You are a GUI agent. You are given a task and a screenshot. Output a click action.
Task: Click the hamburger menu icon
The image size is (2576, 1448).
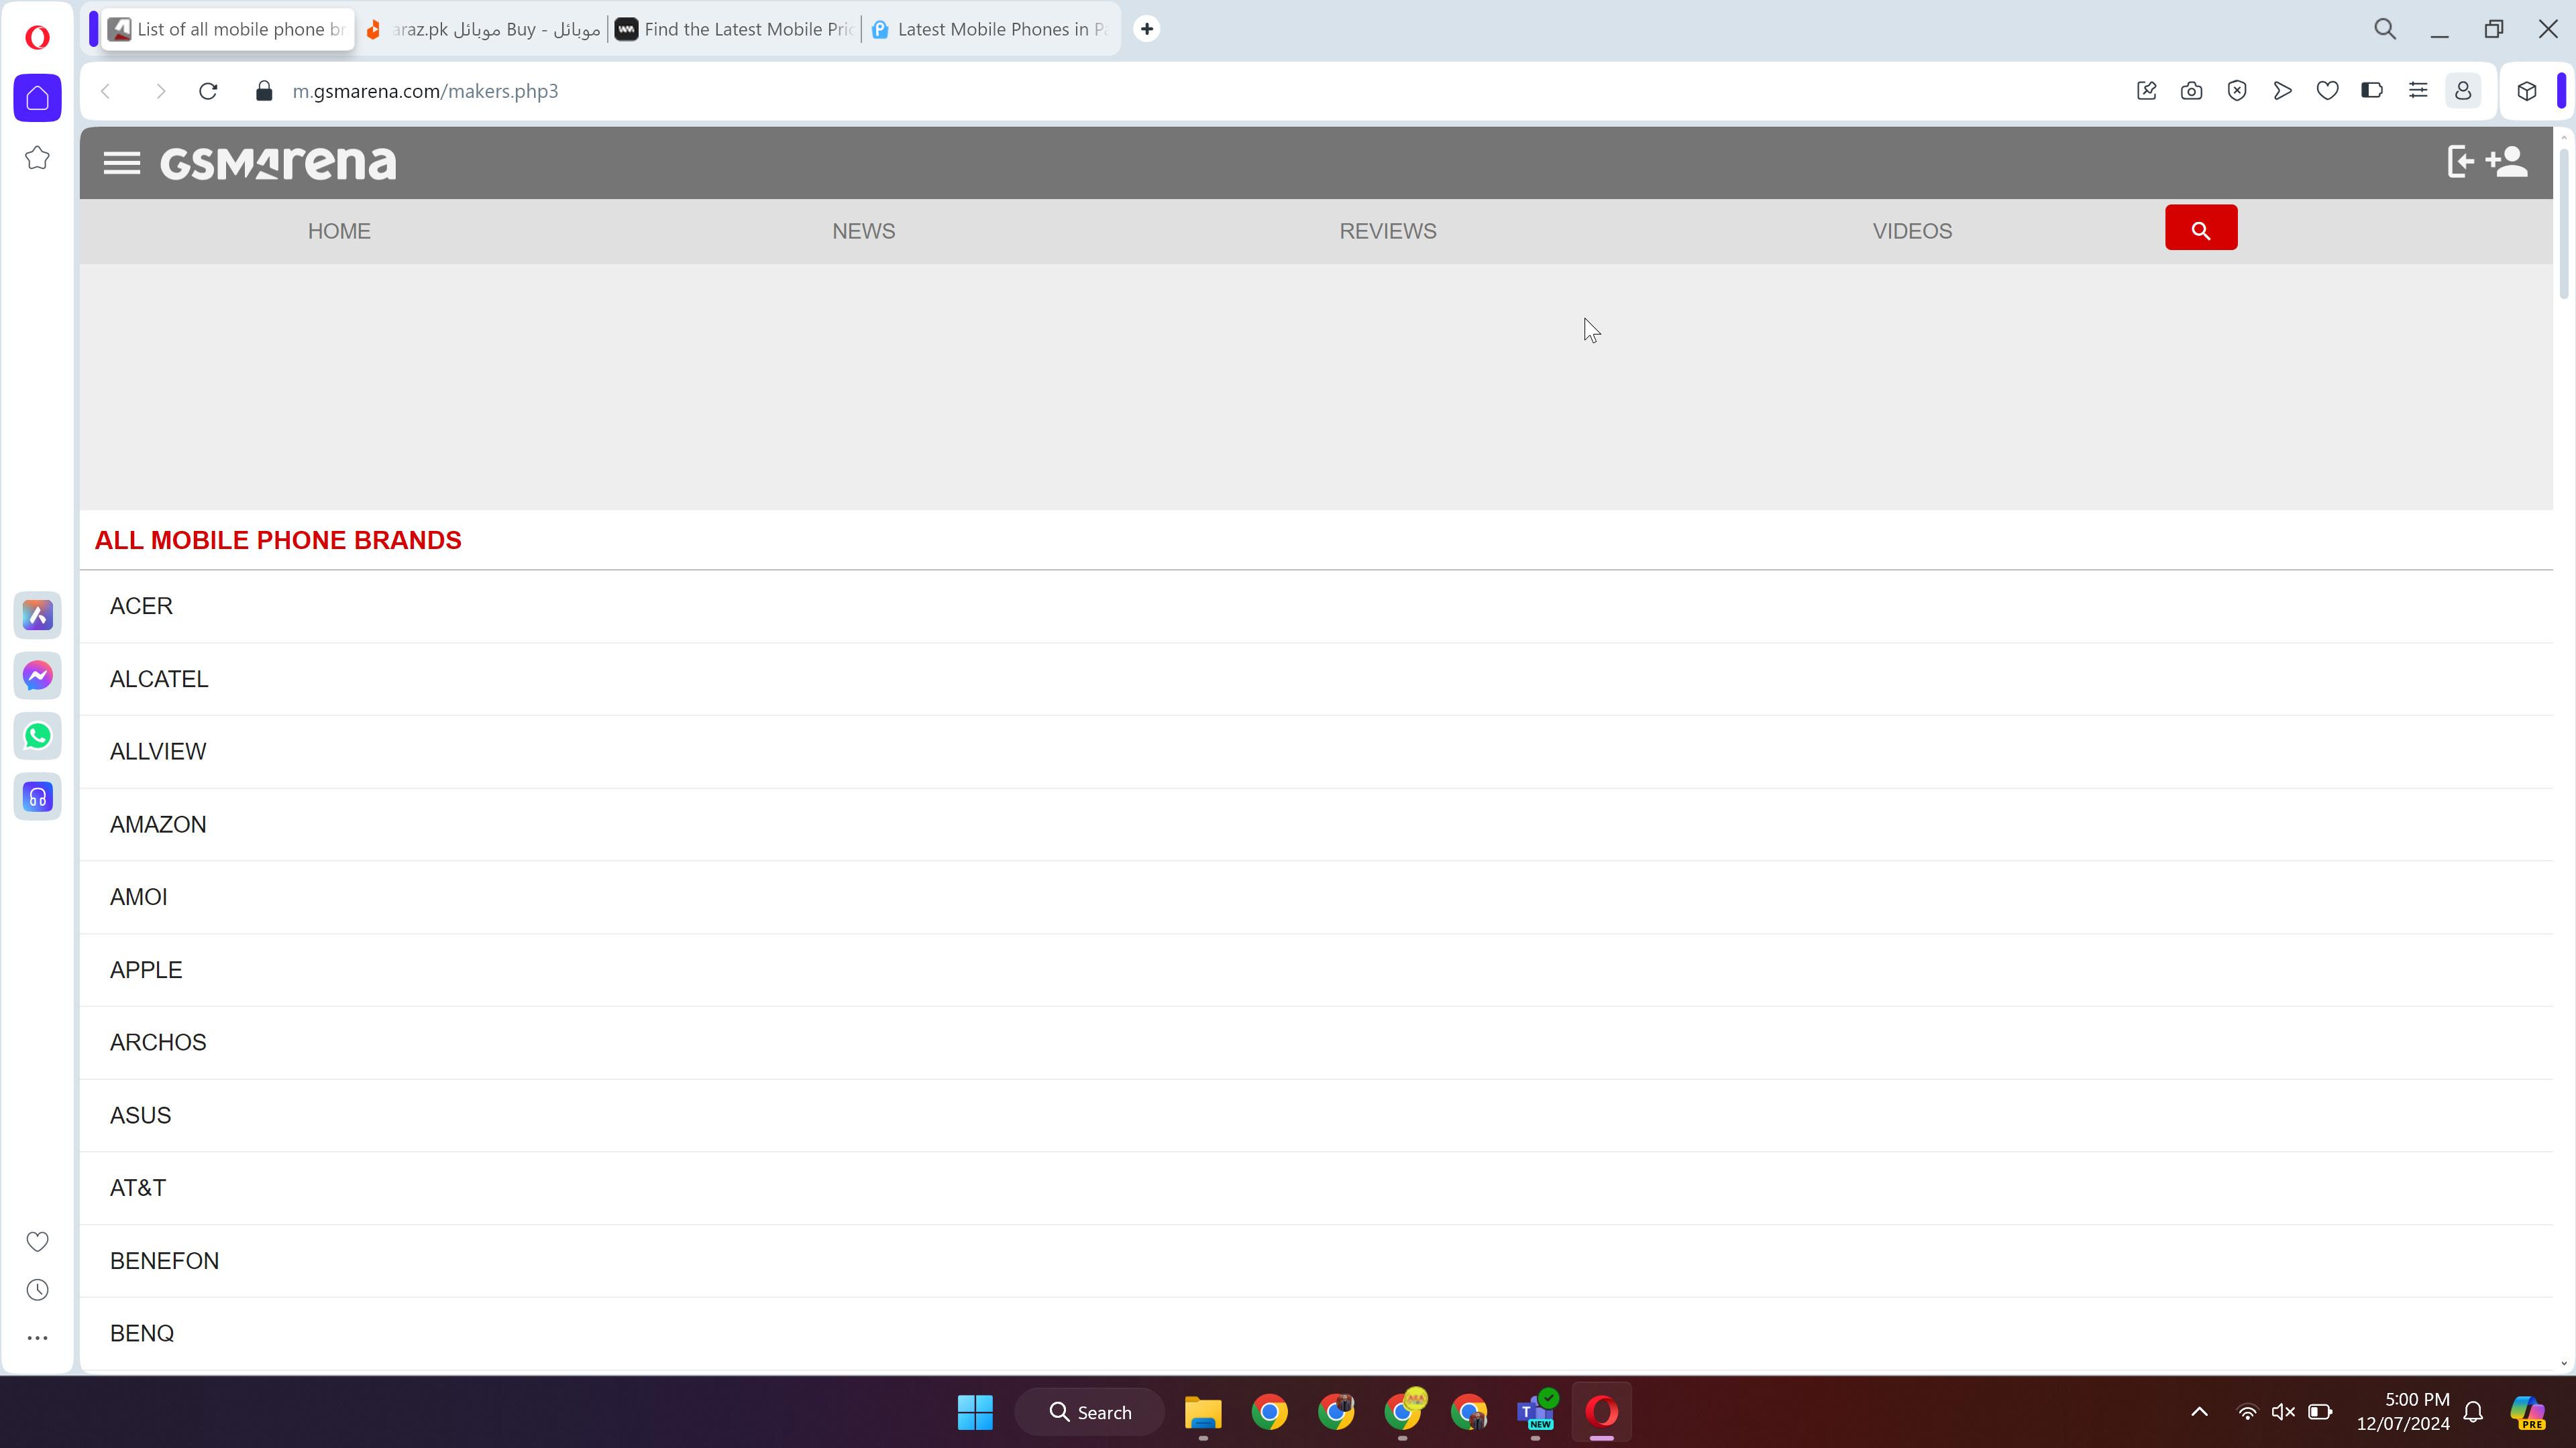click(x=122, y=161)
